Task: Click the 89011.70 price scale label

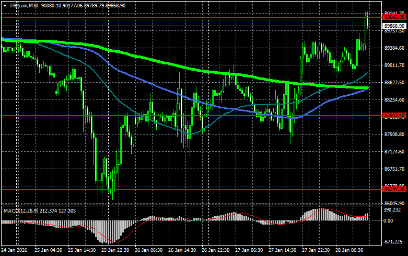Action: pos(393,65)
